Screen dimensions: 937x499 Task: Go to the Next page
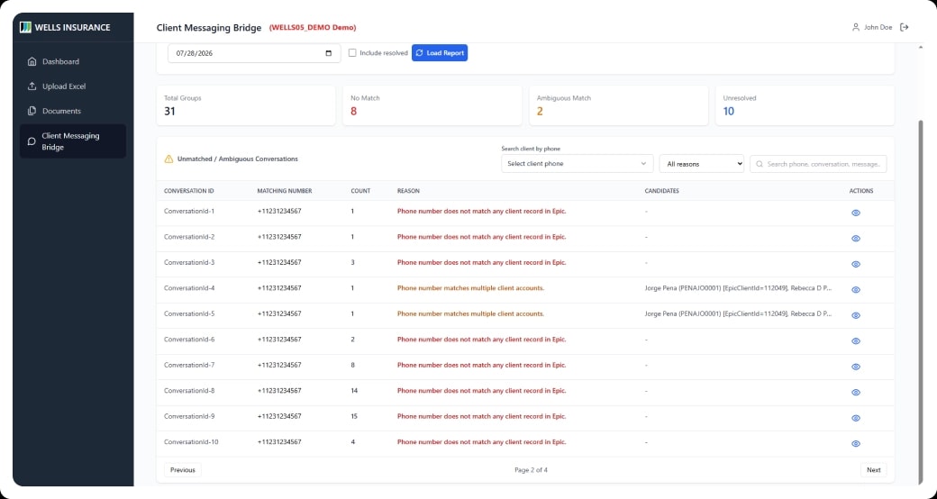pyautogui.click(x=874, y=469)
